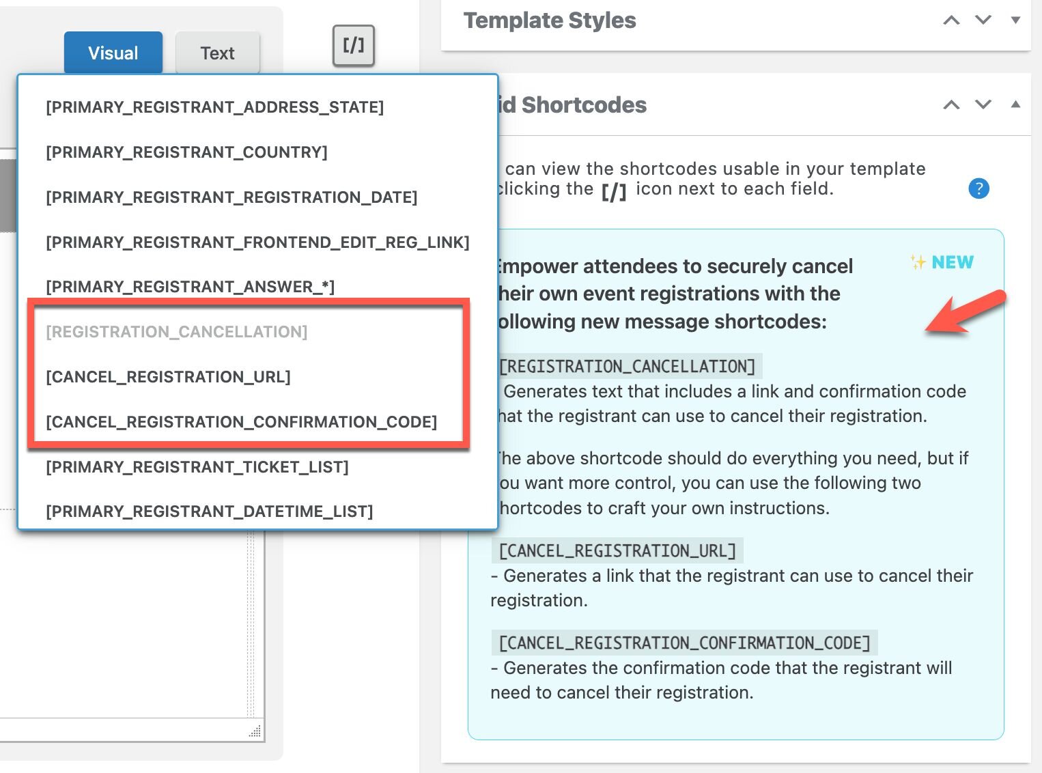Screen dimensions: 1042x773
Task: Click the blue help question mark icon
Action: coord(978,188)
